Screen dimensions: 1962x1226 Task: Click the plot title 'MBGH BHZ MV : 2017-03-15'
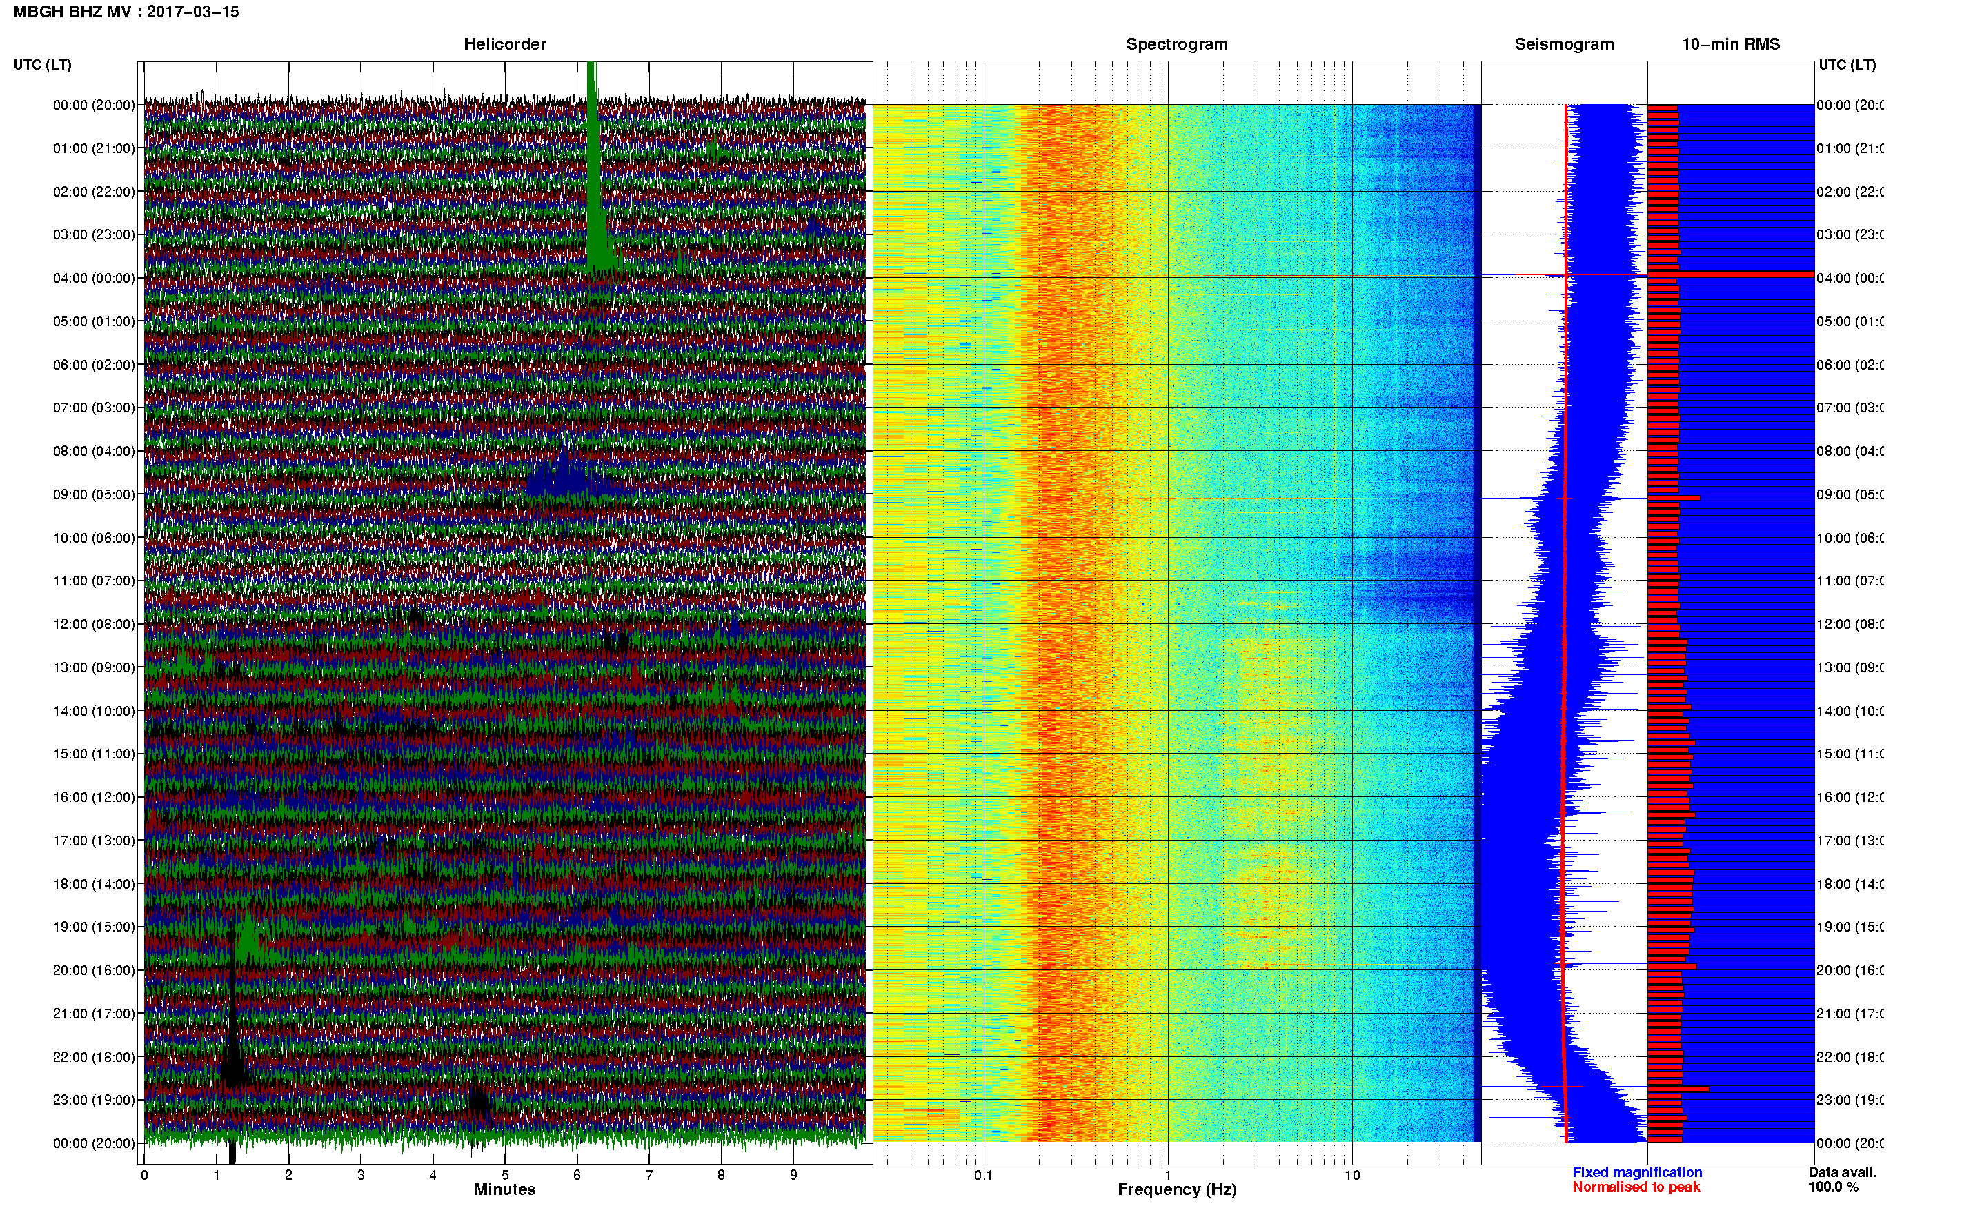[126, 11]
